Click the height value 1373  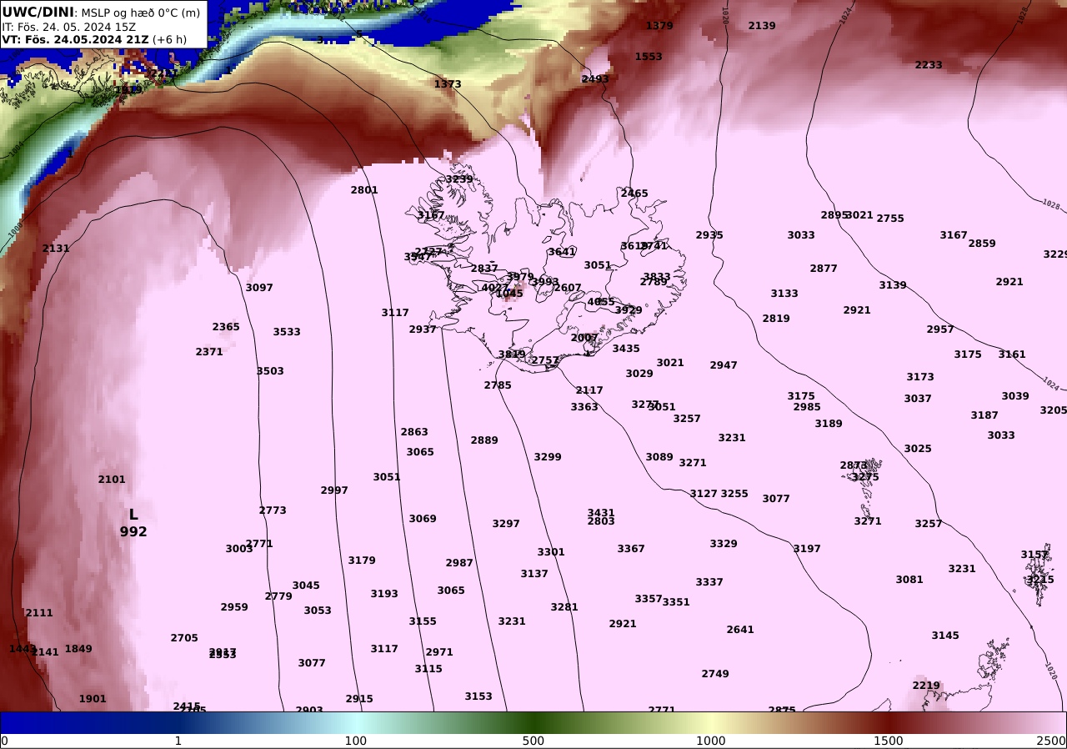tap(448, 84)
